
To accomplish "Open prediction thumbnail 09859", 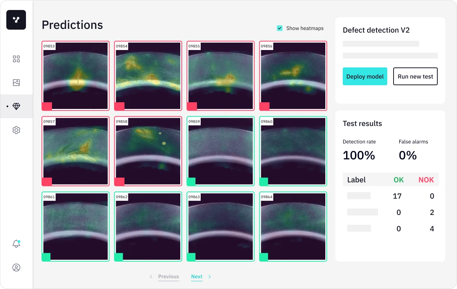I will 221,151.
